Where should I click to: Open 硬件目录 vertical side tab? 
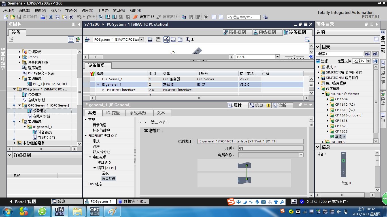click(x=384, y=44)
